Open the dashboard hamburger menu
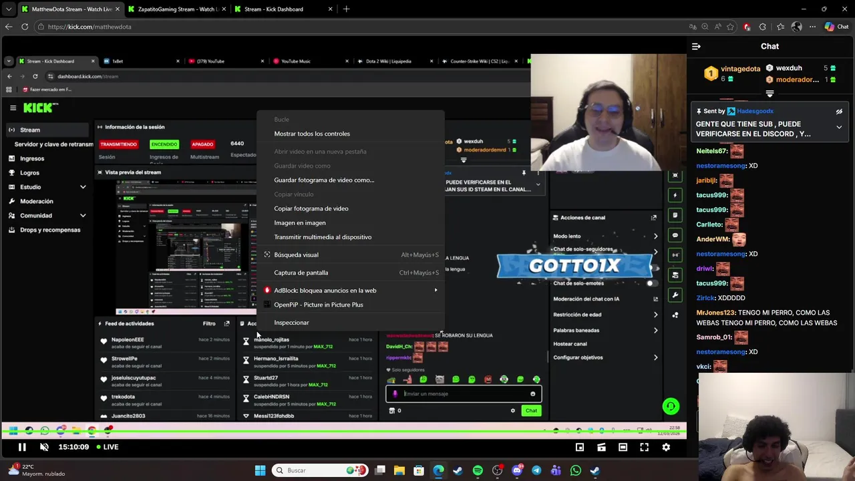Image resolution: width=855 pixels, height=481 pixels. pos(13,108)
